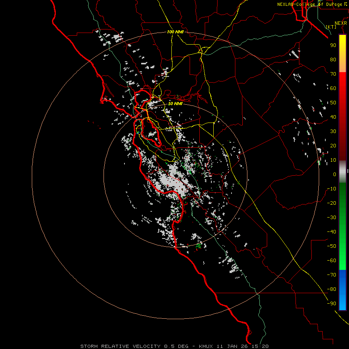Click the 100 NMI range ring label
This screenshot has width=349, height=349.
(175, 32)
